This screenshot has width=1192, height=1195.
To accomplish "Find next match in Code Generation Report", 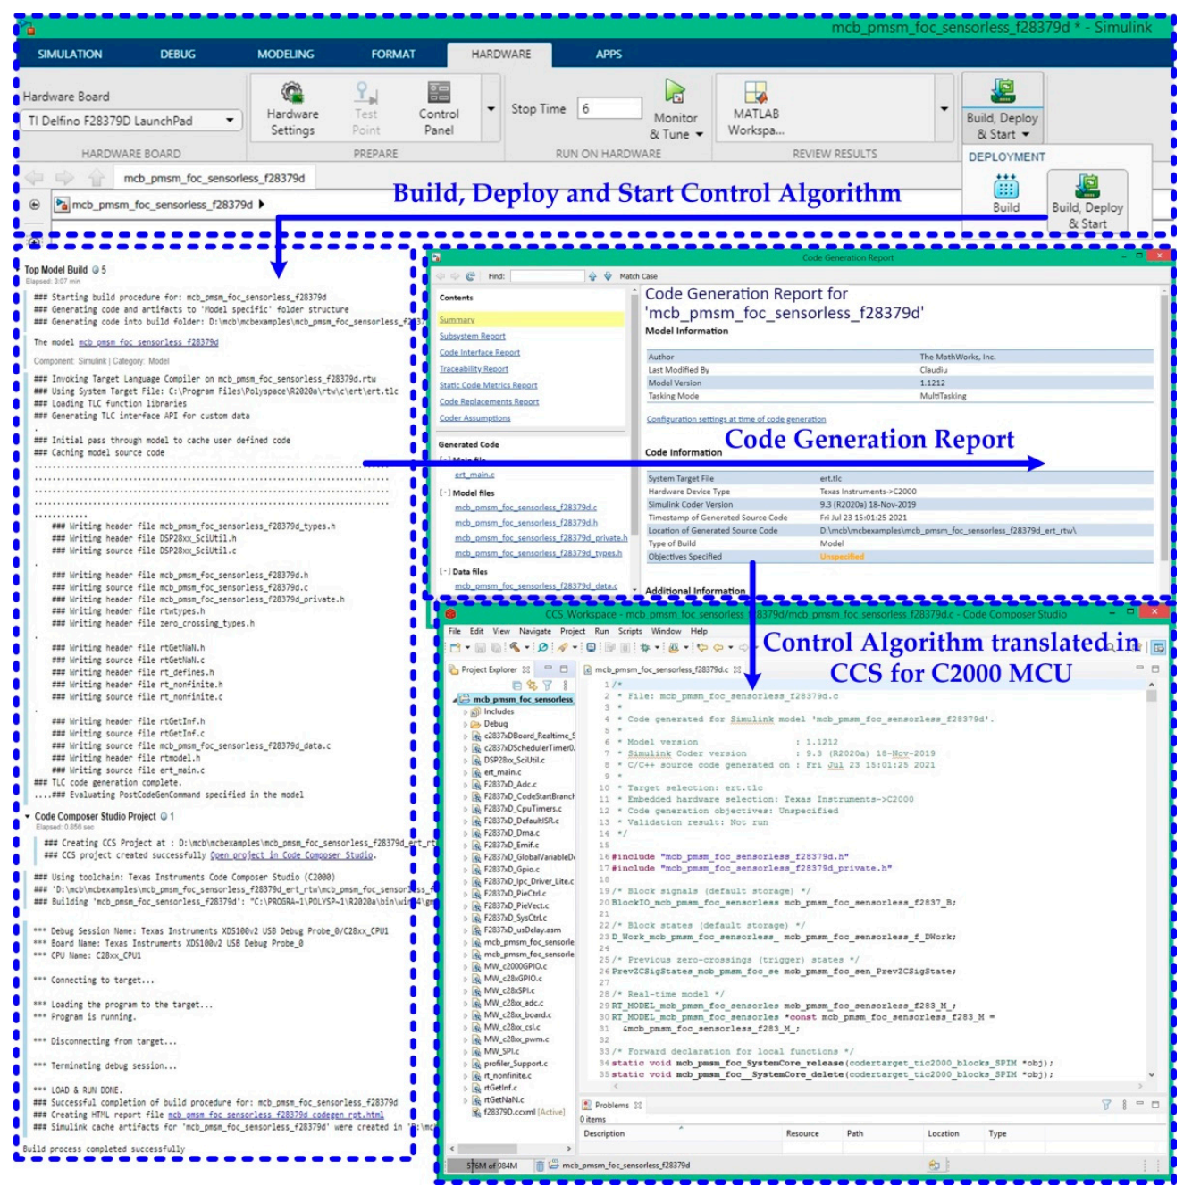I will click(608, 276).
